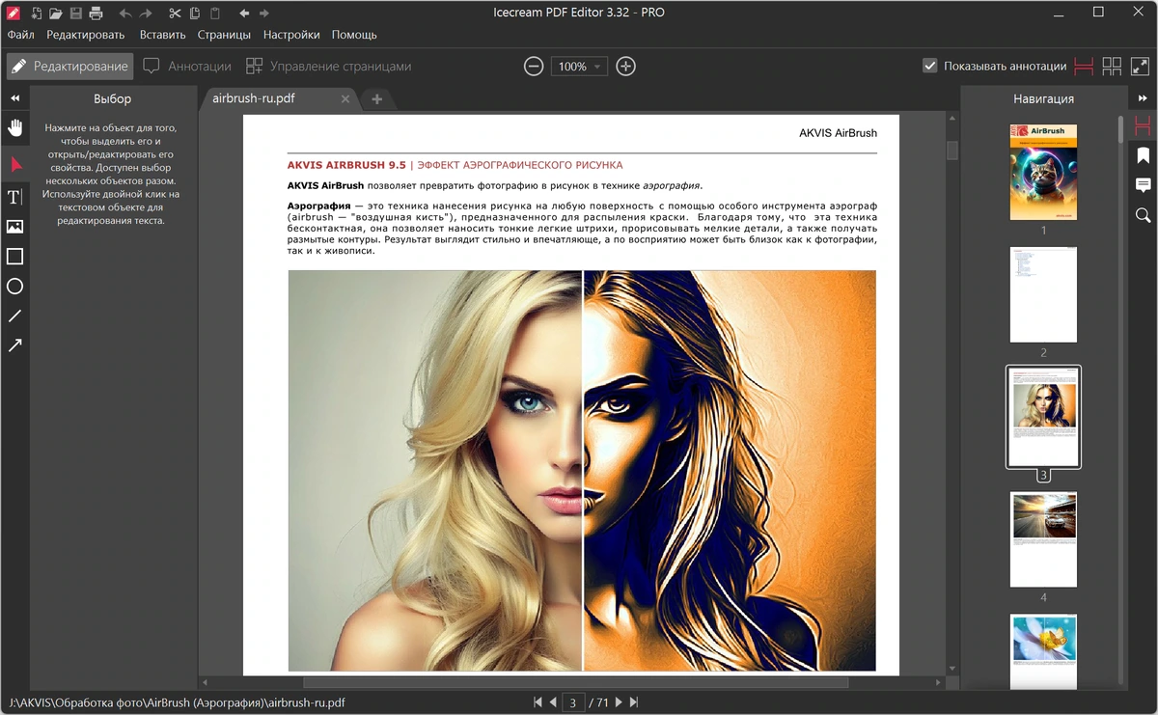Select the arrow drawing tool
This screenshot has height=715, width=1158.
(x=15, y=345)
